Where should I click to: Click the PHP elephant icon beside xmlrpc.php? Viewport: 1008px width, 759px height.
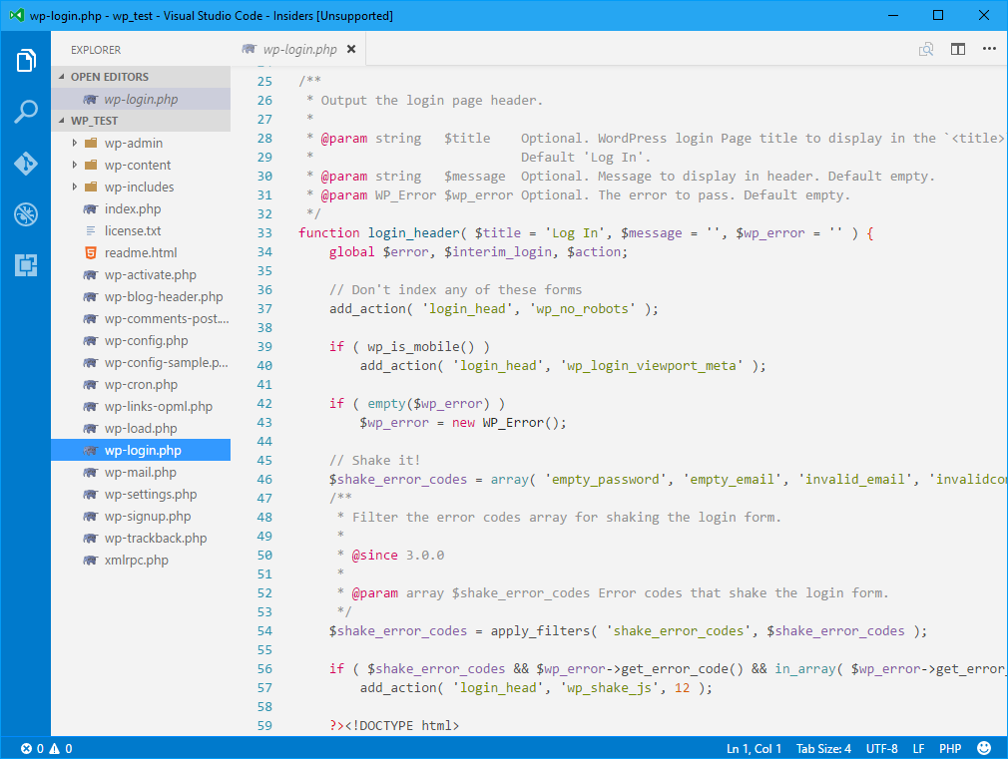coord(91,560)
